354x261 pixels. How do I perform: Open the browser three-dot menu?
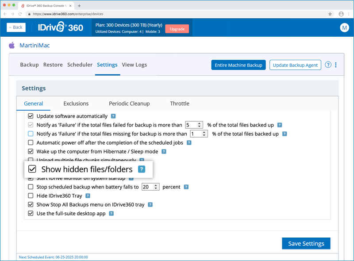349,14
